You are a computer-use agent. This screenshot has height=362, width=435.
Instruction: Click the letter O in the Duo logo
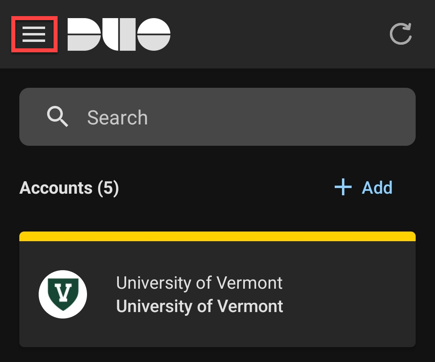(154, 34)
